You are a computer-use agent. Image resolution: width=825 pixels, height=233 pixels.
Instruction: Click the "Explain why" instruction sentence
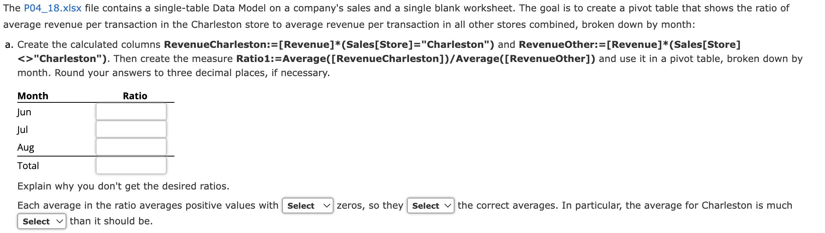(x=123, y=186)
